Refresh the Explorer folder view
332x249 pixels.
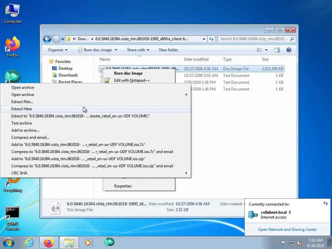pyautogui.click(x=211, y=39)
